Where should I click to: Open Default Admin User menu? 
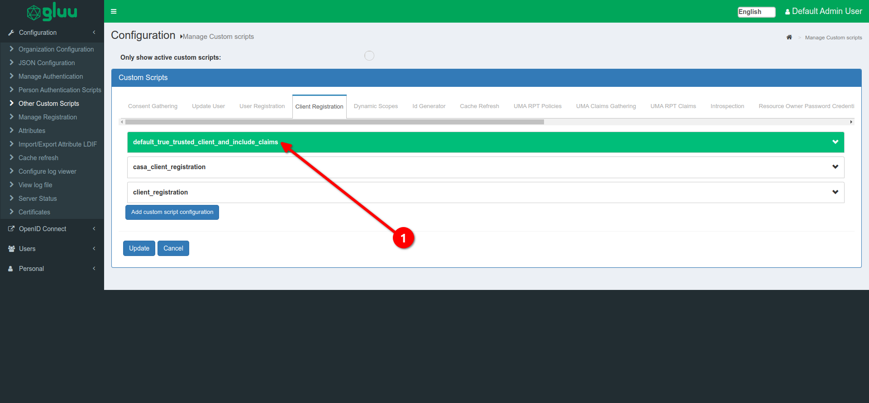tap(823, 11)
